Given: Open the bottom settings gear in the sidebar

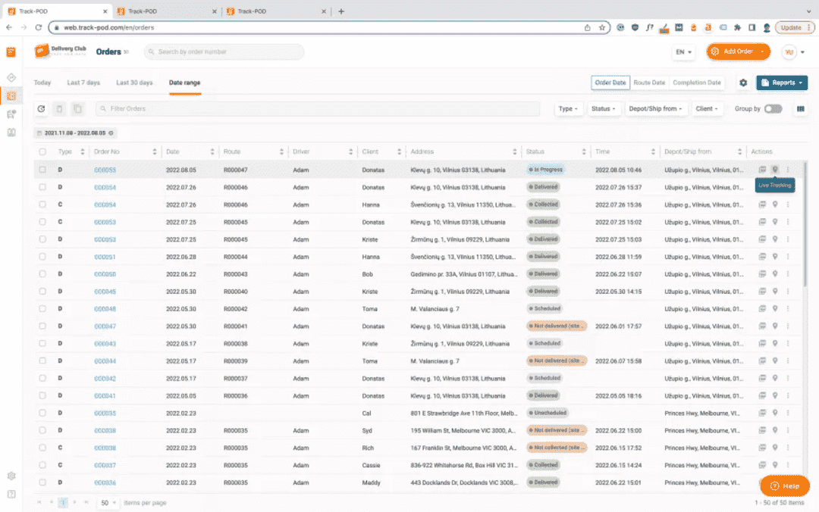Looking at the screenshot, I should pos(11,476).
